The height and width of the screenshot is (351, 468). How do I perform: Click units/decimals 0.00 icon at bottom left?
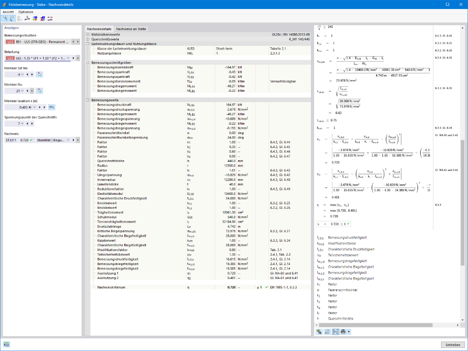pos(7,345)
